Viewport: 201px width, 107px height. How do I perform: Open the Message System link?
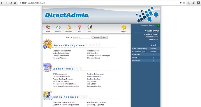[148, 25]
